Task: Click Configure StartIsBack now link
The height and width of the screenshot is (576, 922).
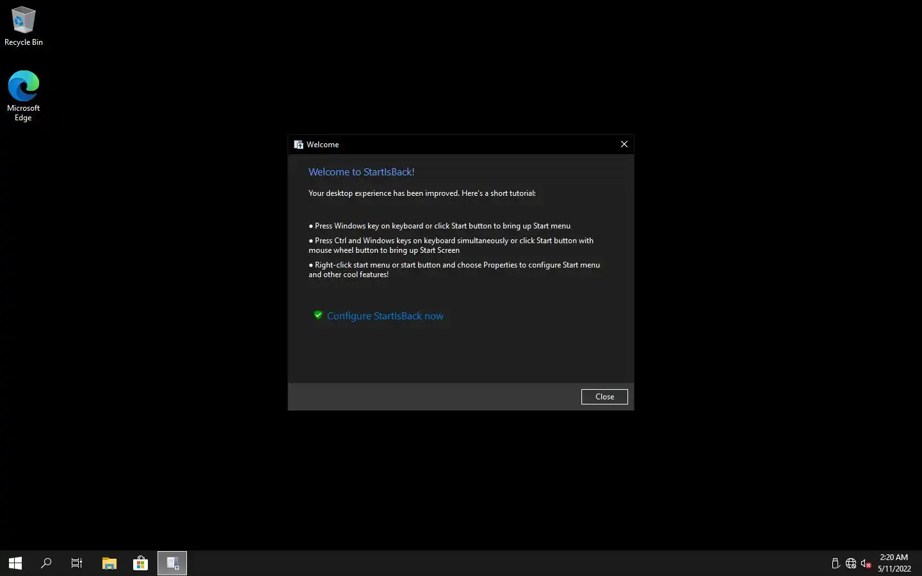Action: pyautogui.click(x=385, y=316)
